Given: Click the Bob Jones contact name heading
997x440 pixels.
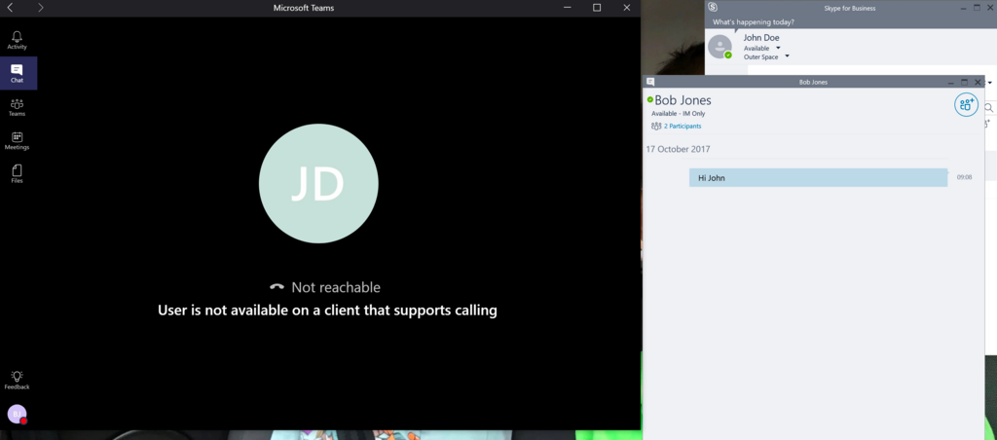Looking at the screenshot, I should pos(683,100).
